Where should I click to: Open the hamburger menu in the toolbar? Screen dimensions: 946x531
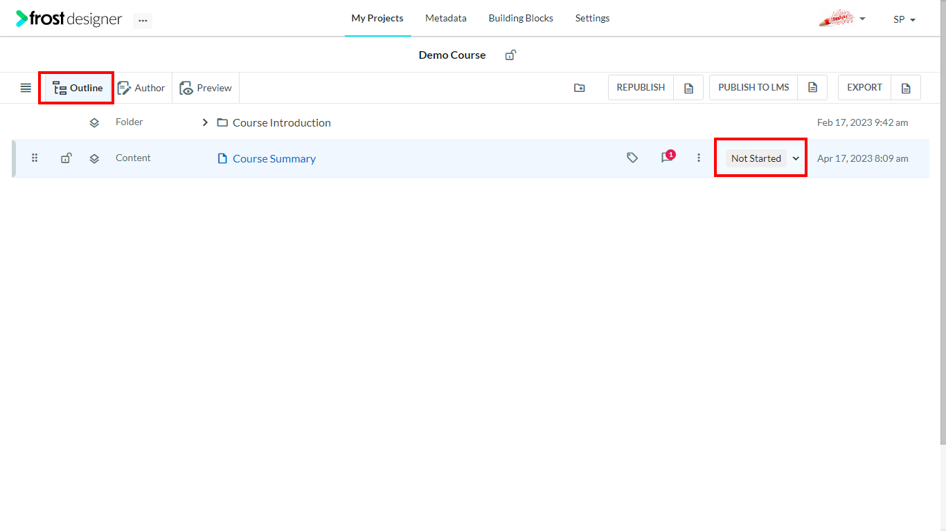click(26, 88)
